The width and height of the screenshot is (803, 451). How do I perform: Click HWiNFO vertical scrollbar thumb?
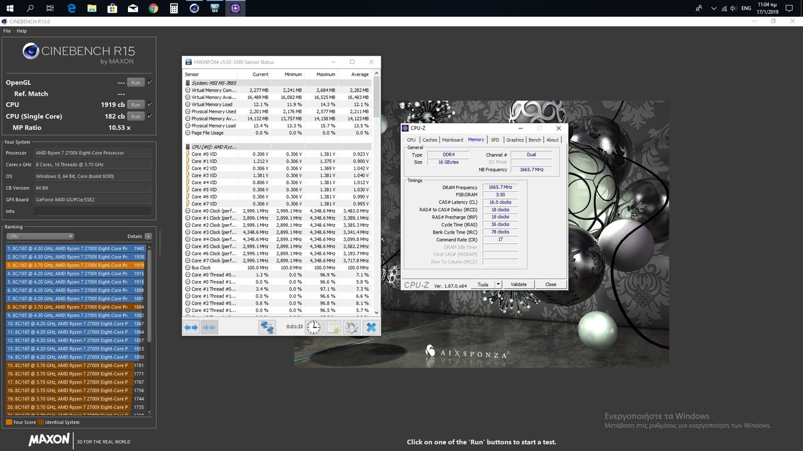click(376, 97)
